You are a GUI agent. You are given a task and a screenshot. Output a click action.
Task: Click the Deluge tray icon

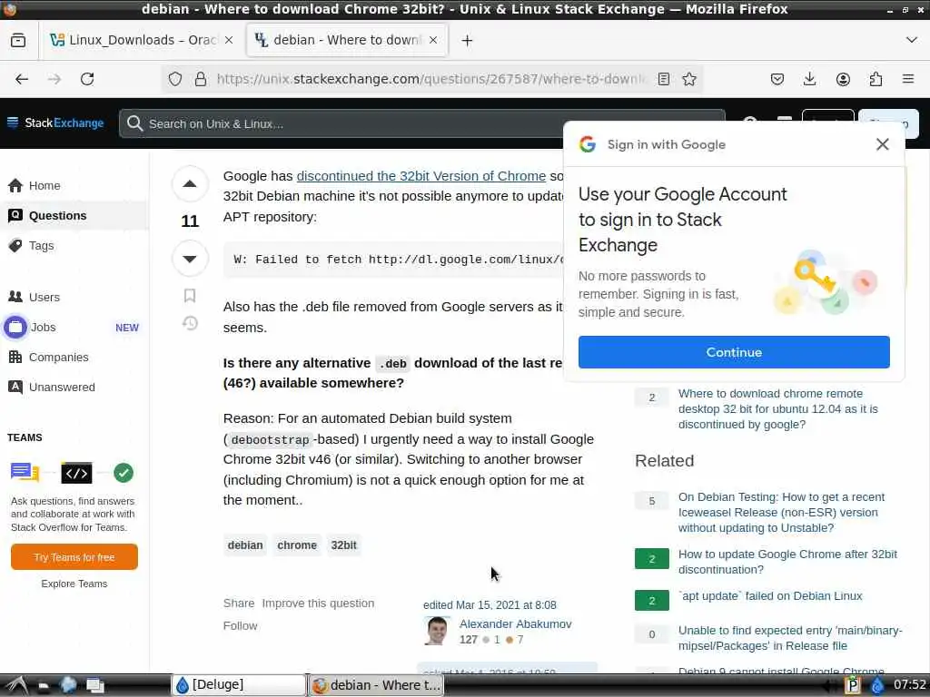(876, 685)
